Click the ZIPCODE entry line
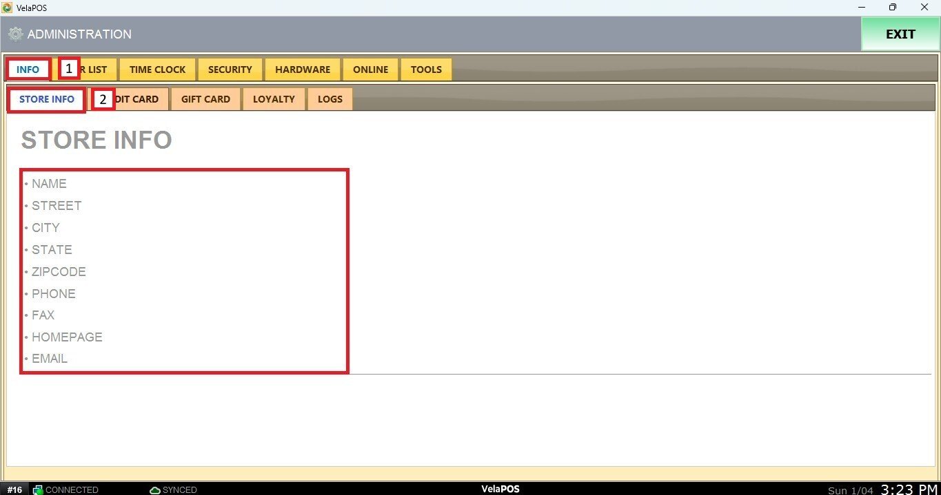 (x=59, y=272)
